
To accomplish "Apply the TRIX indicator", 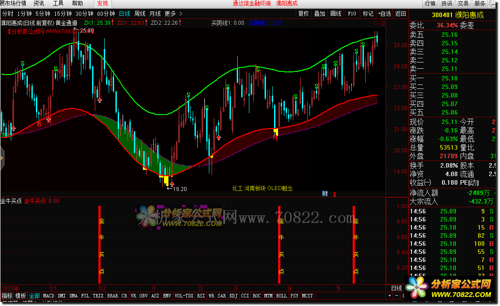I will [98, 296].
